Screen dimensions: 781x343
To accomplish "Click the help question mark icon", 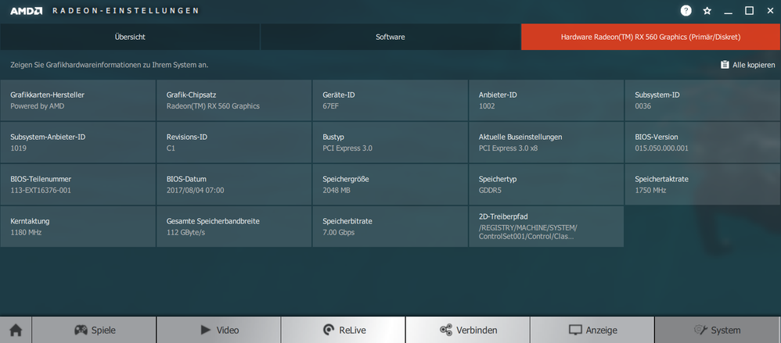I will 686,11.
